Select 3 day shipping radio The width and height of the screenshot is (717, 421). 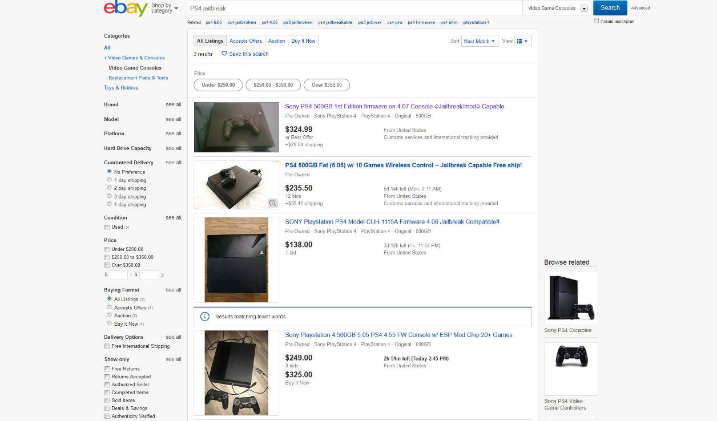[x=109, y=196]
